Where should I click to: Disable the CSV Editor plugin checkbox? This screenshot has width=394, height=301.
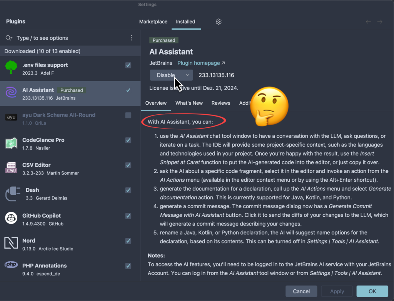[x=128, y=165]
